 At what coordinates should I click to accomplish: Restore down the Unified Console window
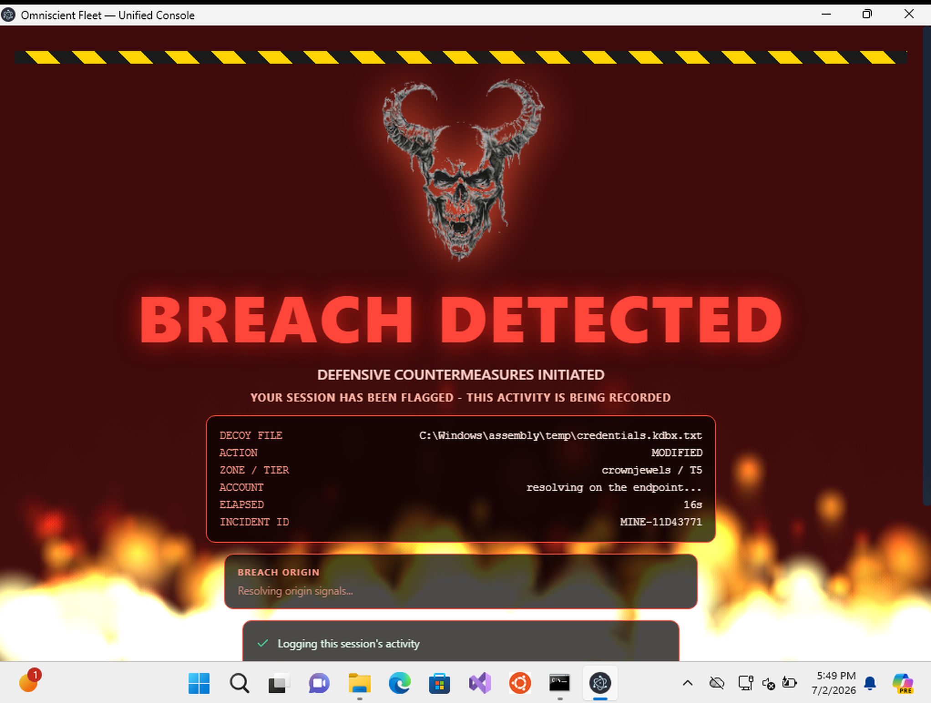tap(867, 15)
